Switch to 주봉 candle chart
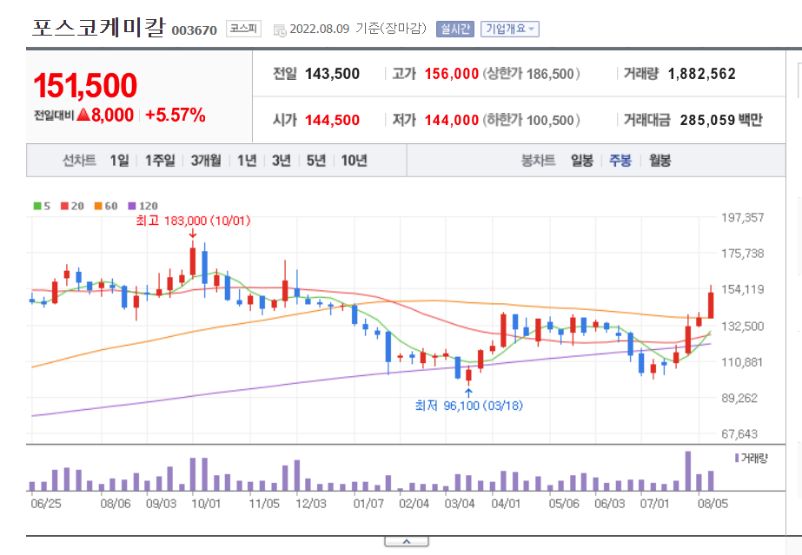Image resolution: width=802 pixels, height=555 pixels. pyautogui.click(x=620, y=161)
